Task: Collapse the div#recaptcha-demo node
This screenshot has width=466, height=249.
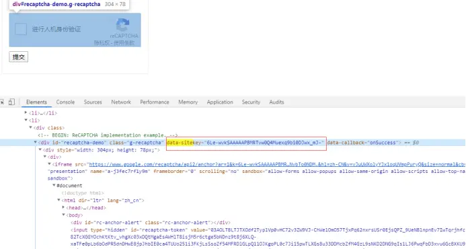Action: pos(36,143)
